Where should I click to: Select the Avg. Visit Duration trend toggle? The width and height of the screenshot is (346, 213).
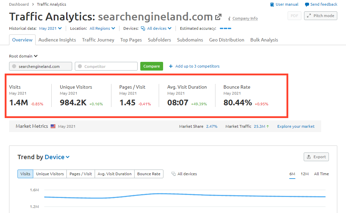(114, 174)
